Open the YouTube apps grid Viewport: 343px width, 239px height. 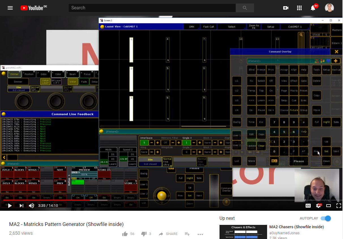(299, 8)
